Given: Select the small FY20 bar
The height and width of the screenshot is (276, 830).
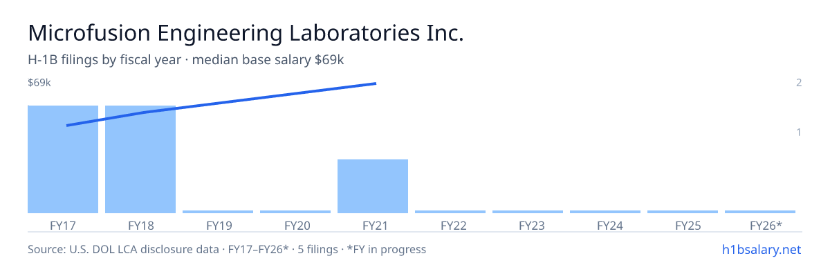Looking at the screenshot, I should (295, 212).
